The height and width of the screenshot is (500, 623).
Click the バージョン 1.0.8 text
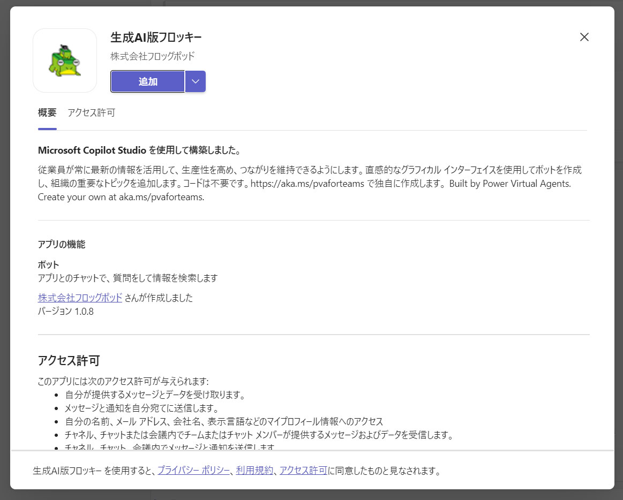click(x=65, y=311)
